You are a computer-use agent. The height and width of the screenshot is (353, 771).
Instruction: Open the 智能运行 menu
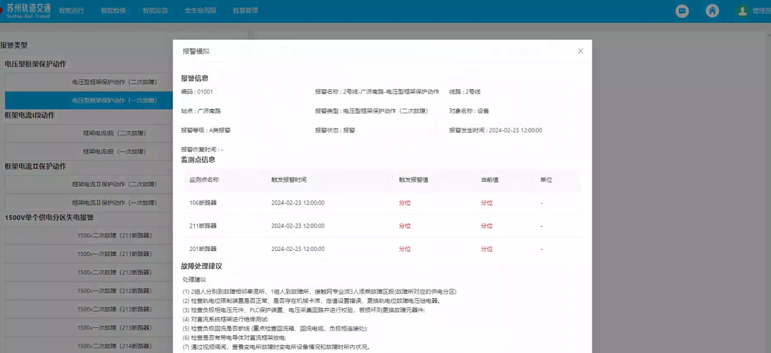(71, 10)
